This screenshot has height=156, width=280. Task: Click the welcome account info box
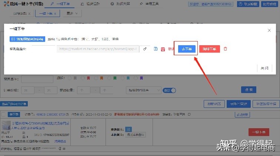tap(210, 4)
